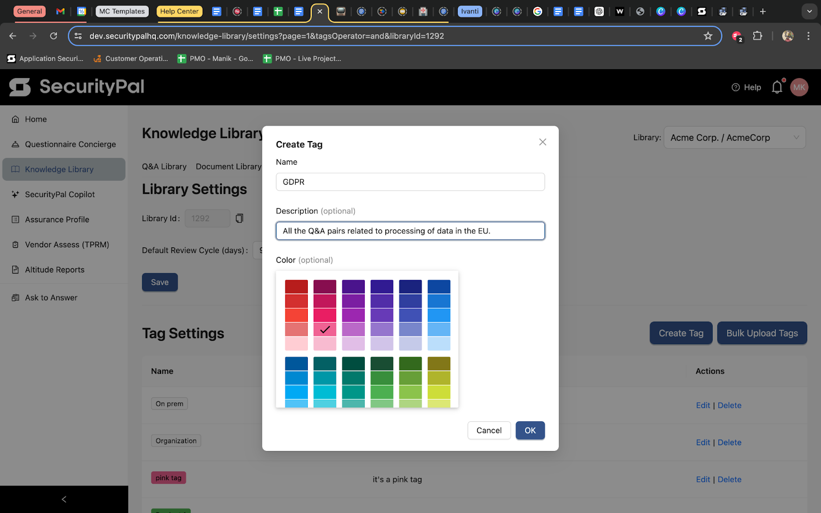Viewport: 821px width, 513px height.
Task: Switch to the Ivanti tab group
Action: pos(470,11)
